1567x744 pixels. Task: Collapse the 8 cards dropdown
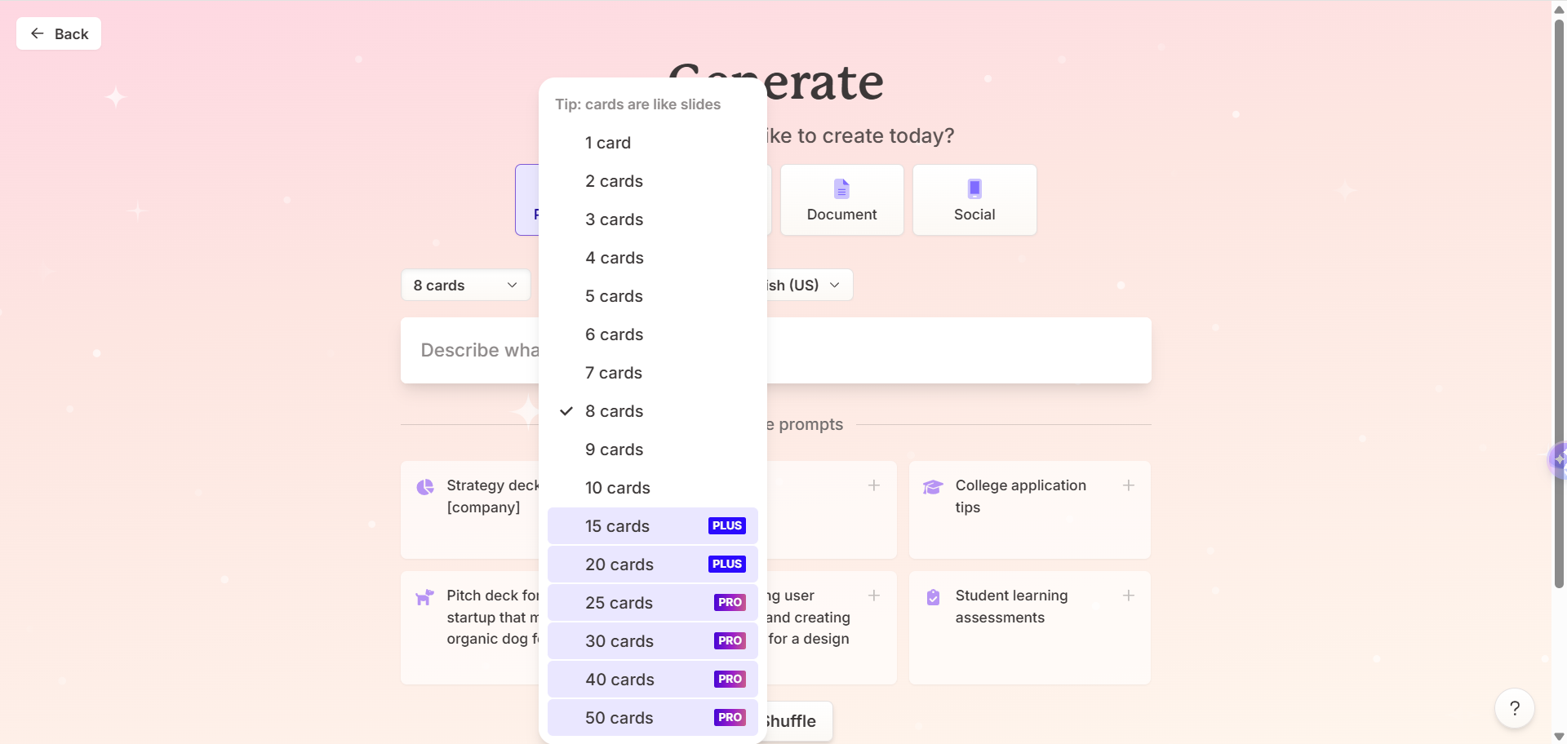pos(465,286)
